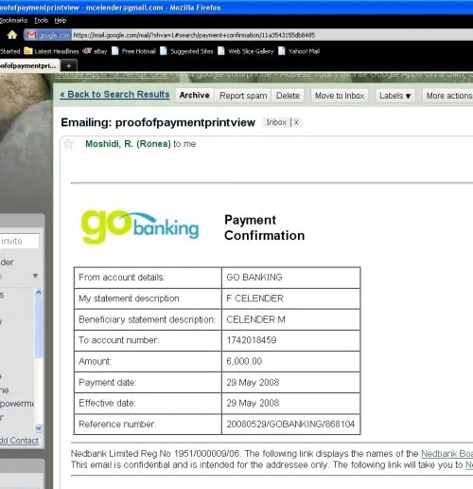The width and height of the screenshot is (473, 489).
Task: Select the proofofpaymentpri... browser tab
Action: [28, 65]
